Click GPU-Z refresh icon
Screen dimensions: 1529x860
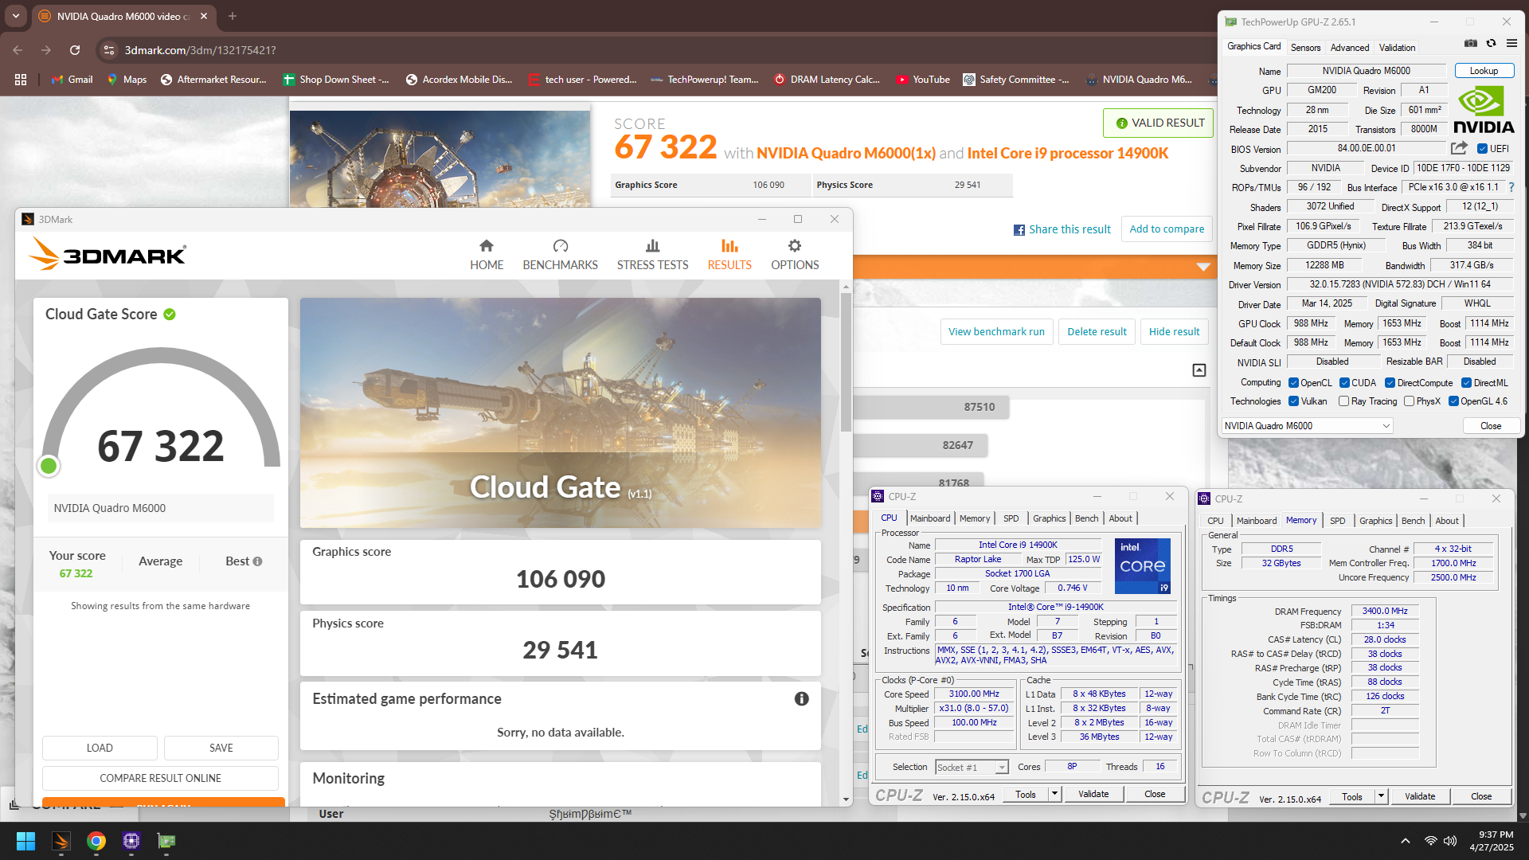click(1491, 43)
